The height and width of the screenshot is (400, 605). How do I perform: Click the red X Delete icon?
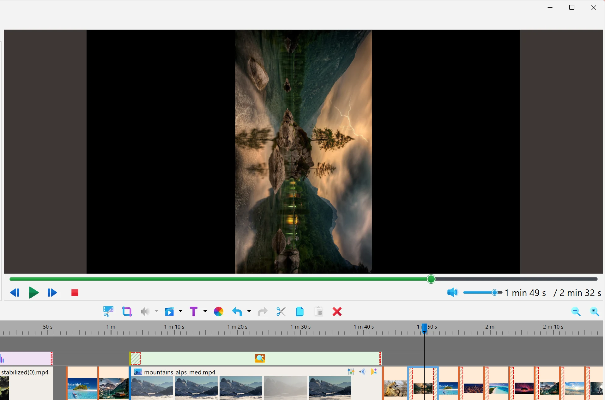pos(337,312)
